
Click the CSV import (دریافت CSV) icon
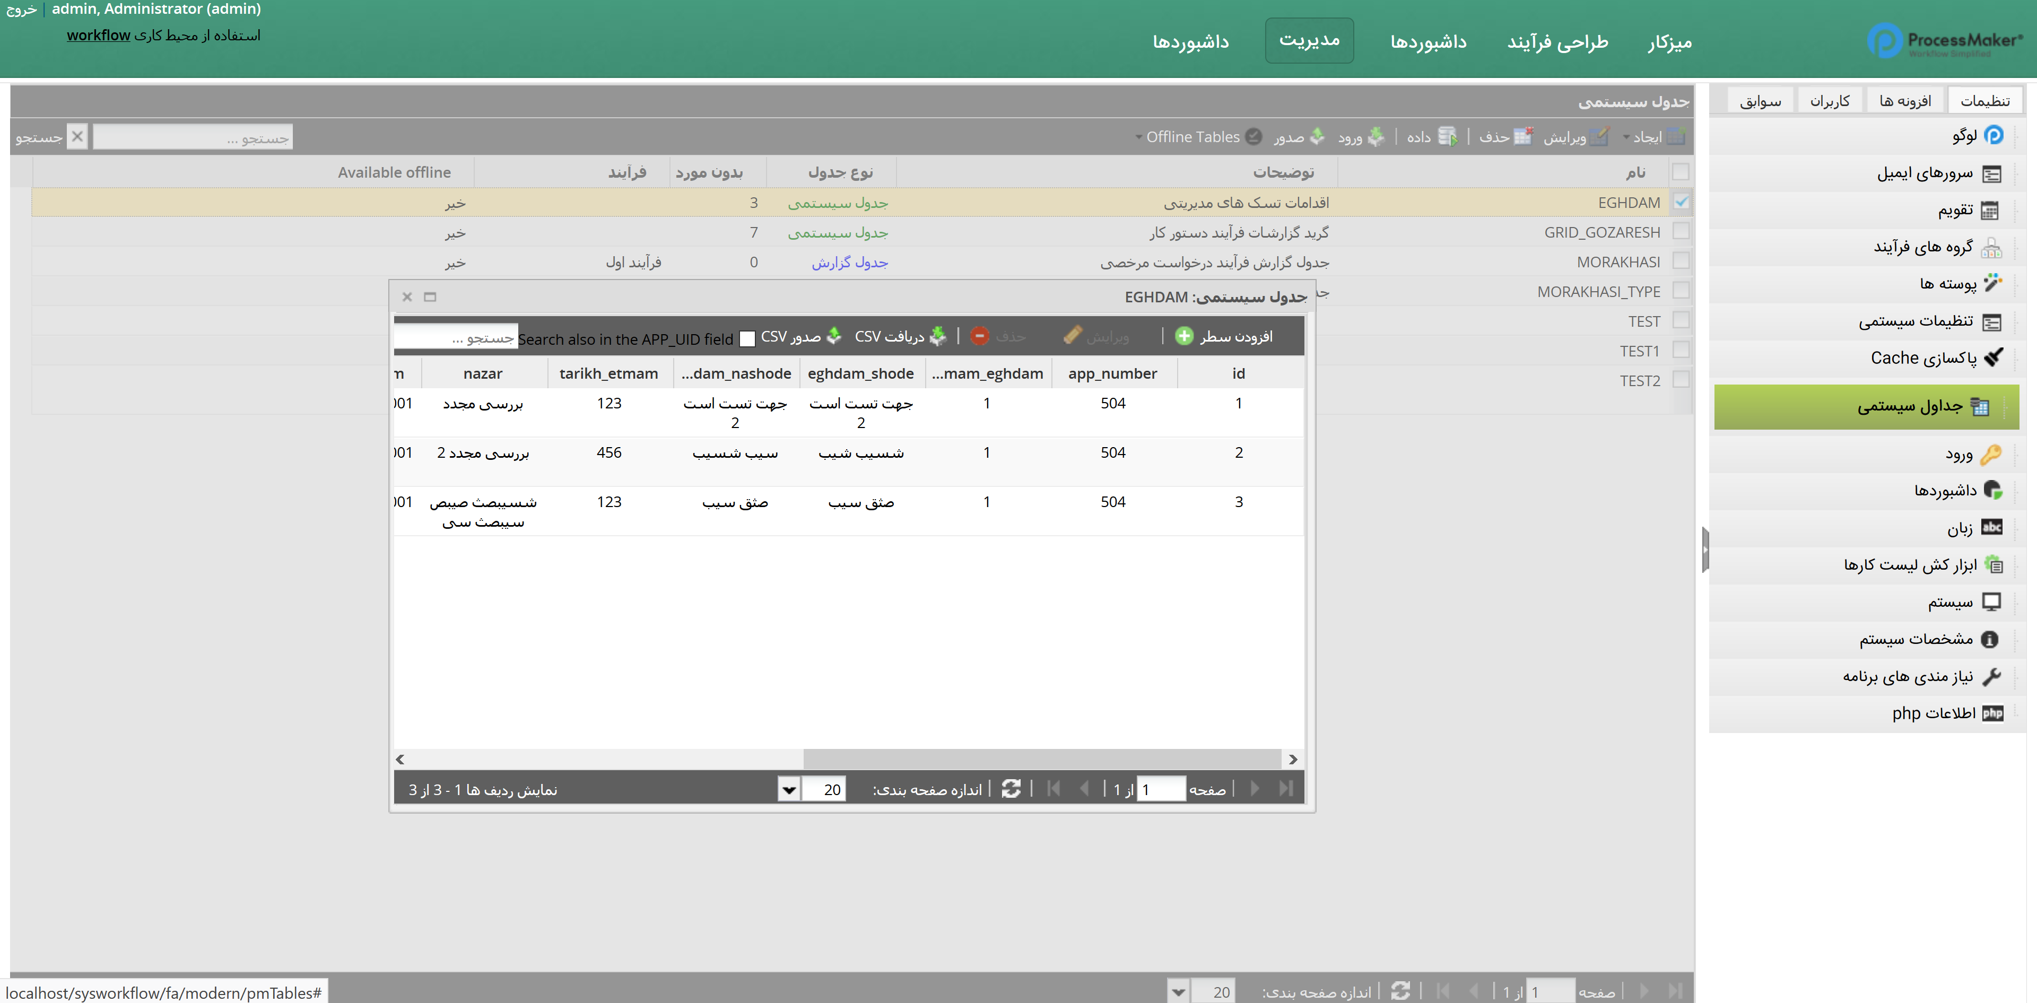click(938, 336)
